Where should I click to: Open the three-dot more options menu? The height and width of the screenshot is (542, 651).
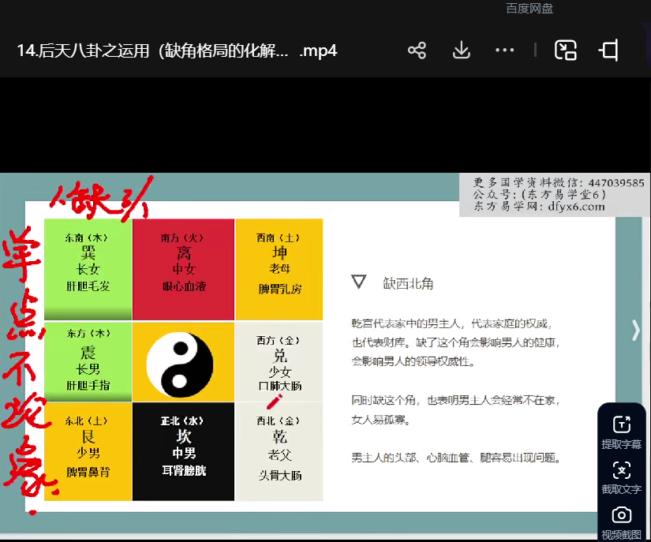[505, 51]
